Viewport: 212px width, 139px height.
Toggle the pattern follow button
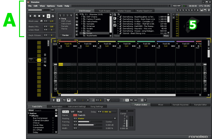point(48,16)
